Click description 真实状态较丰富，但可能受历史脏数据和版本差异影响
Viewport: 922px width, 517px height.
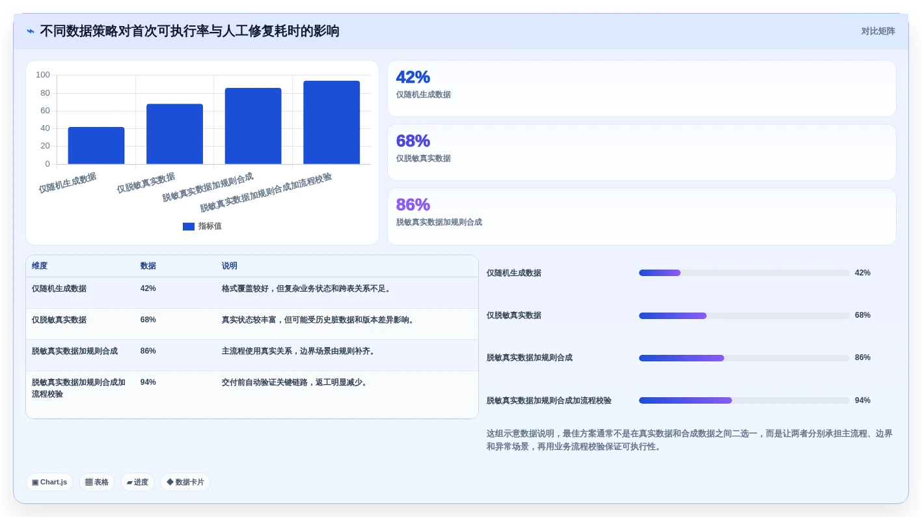coord(319,320)
